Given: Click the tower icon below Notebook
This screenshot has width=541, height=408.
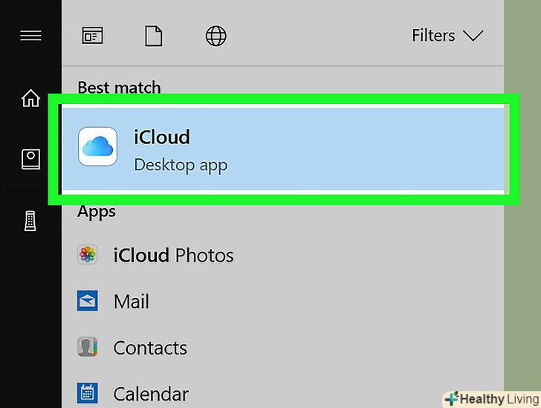Looking at the screenshot, I should [x=30, y=220].
